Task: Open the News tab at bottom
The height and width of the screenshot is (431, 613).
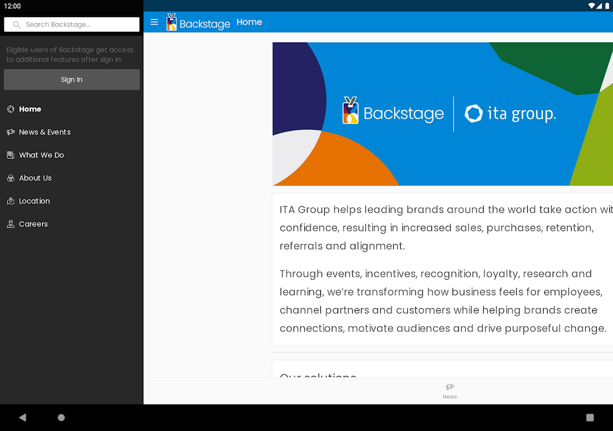Action: (x=450, y=391)
